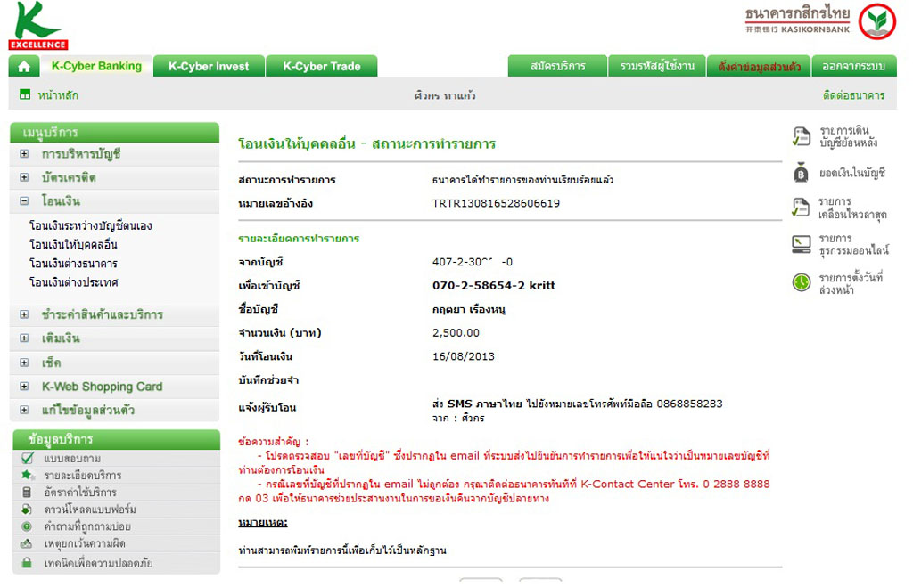Click the calculator icon beside อัตราค่าใช้บริการ

tap(27, 493)
